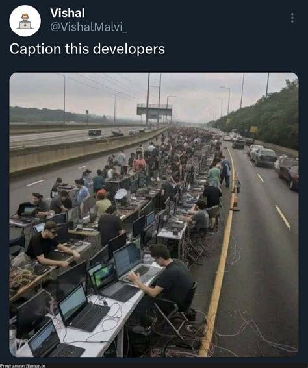
Task: Click the standing person in green shirt
Action: [x=214, y=175]
